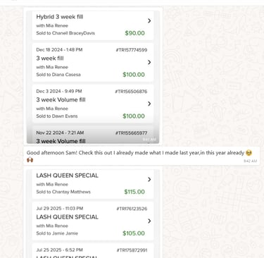Click the $90.00 amount

pyautogui.click(x=134, y=33)
